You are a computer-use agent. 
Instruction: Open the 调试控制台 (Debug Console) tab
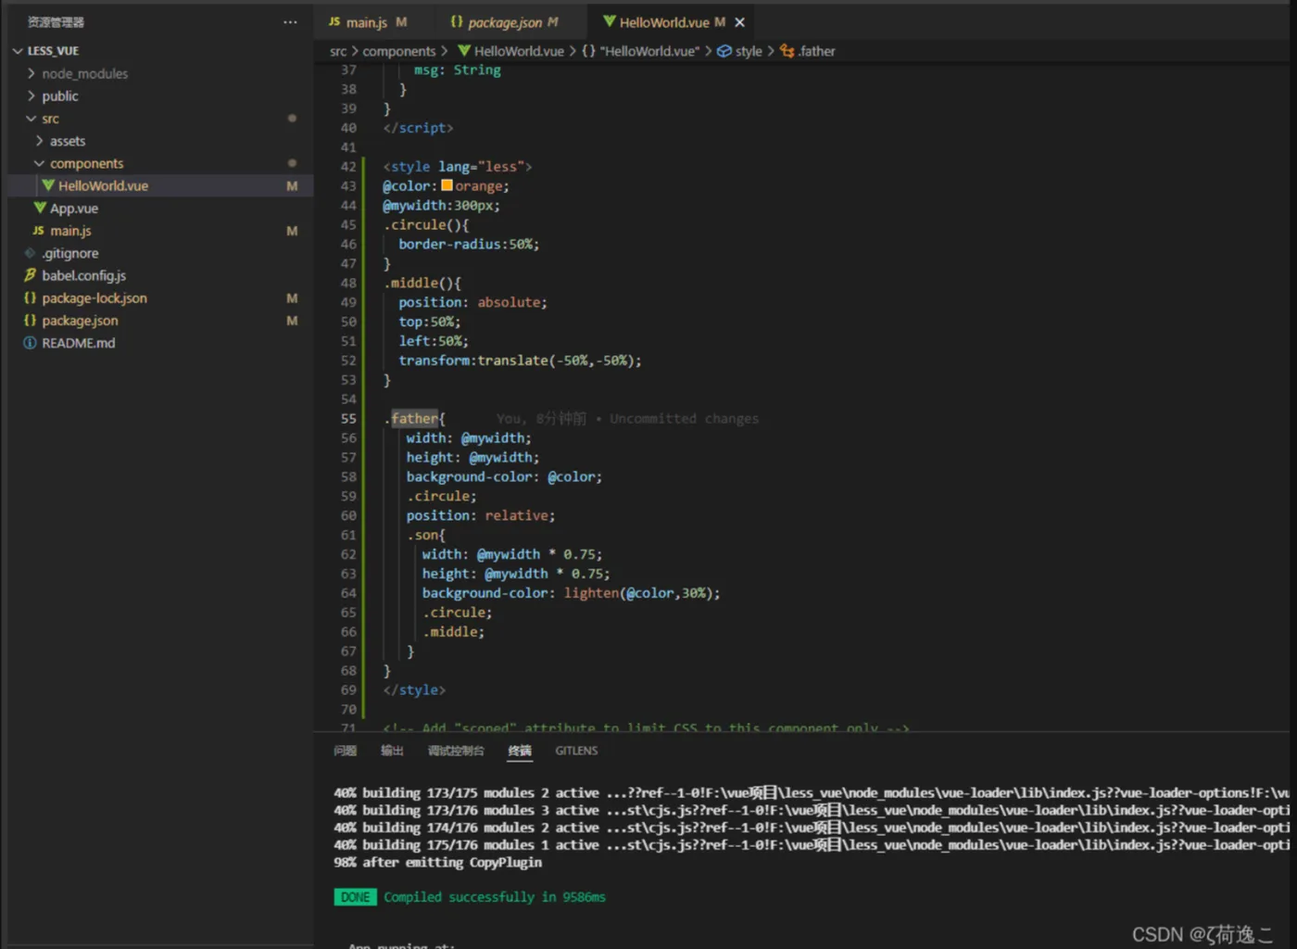(x=456, y=751)
